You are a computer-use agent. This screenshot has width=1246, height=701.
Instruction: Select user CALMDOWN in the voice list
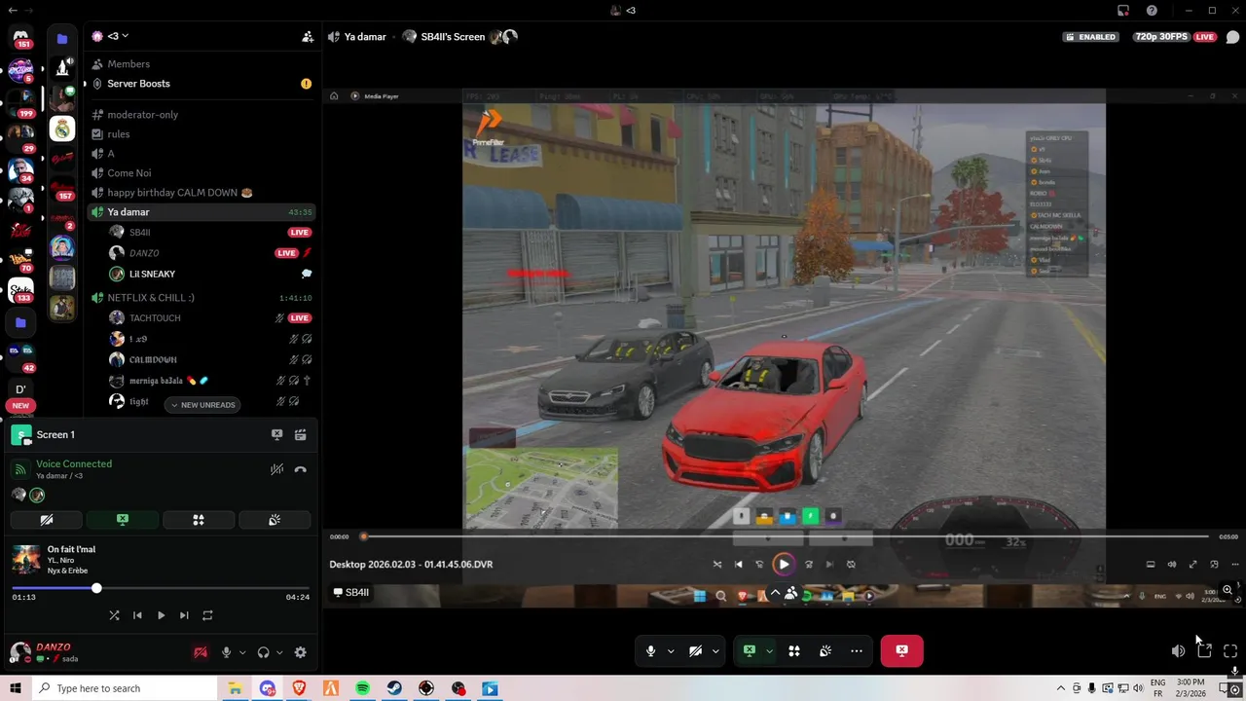[x=153, y=360]
